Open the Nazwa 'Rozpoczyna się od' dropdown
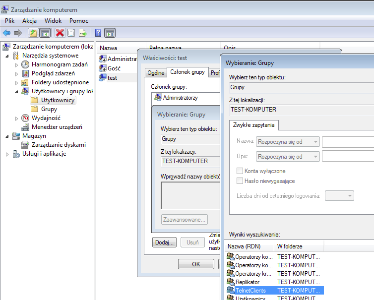Viewport: 374px width, 300px height. tap(288, 142)
